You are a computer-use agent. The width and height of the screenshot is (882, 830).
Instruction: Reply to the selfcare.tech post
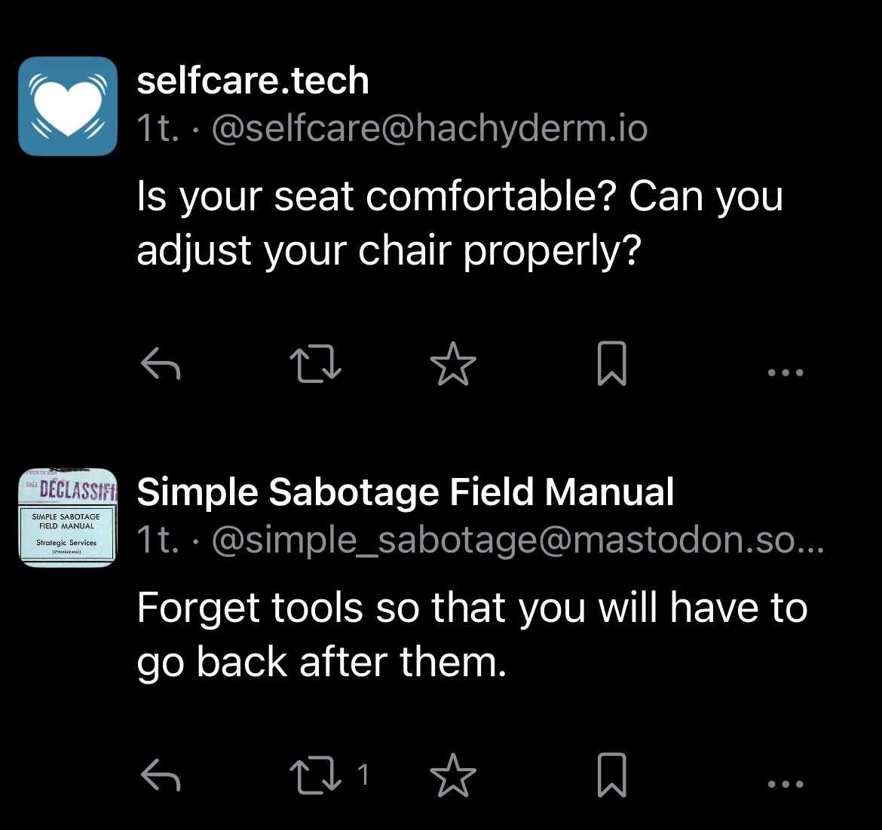[x=161, y=366]
